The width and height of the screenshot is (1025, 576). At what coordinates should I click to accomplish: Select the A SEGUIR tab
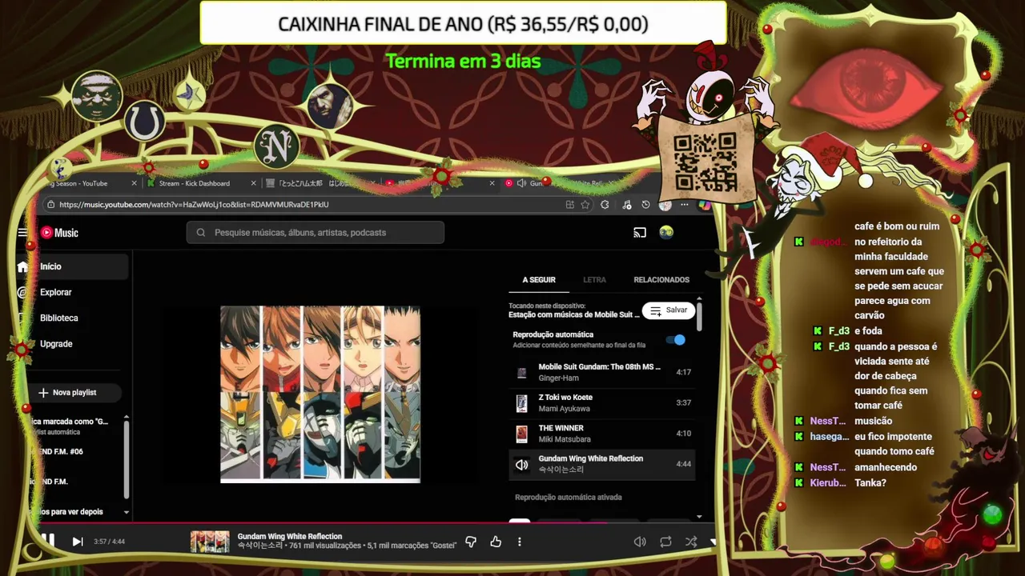coord(539,280)
